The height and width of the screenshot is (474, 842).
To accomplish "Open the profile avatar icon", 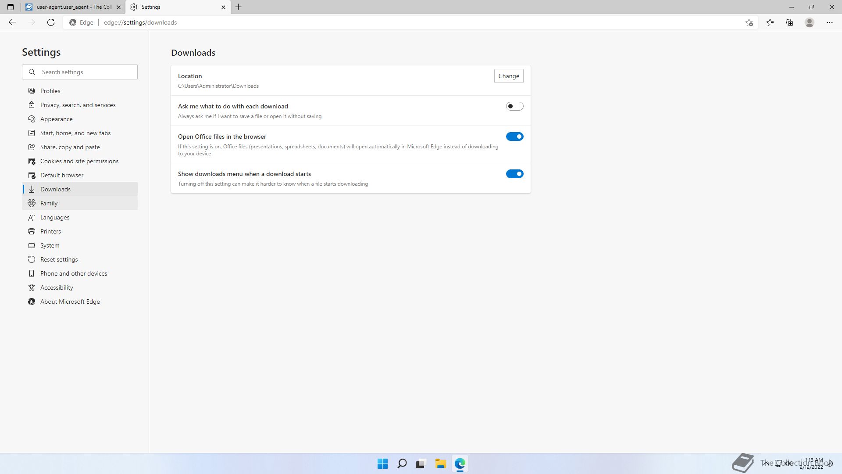I will pyautogui.click(x=810, y=22).
